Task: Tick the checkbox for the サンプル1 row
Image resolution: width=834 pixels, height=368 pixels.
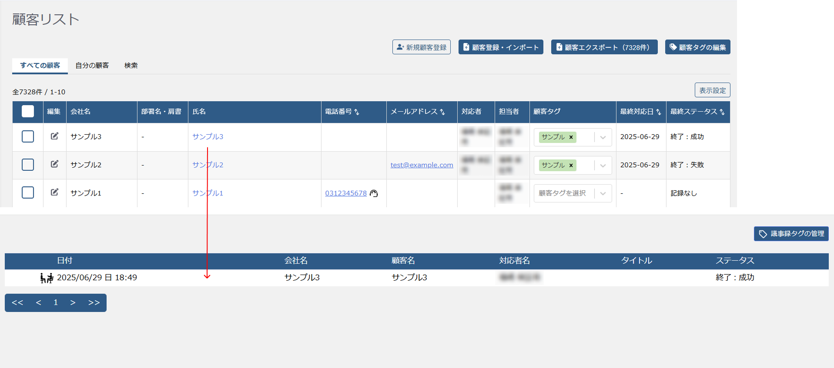Action: [28, 192]
